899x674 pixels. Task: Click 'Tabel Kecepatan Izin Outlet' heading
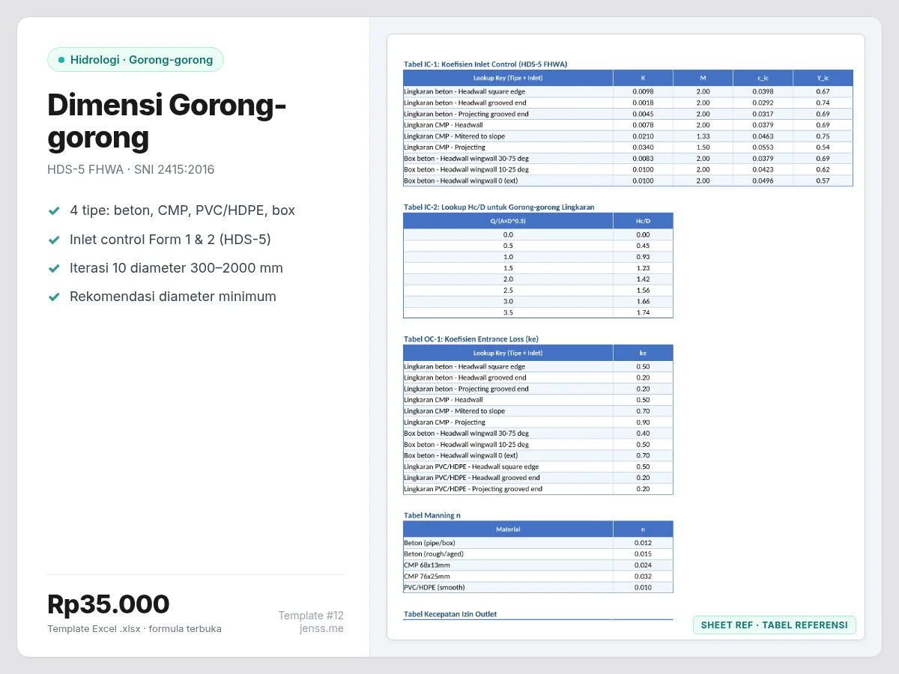(450, 614)
